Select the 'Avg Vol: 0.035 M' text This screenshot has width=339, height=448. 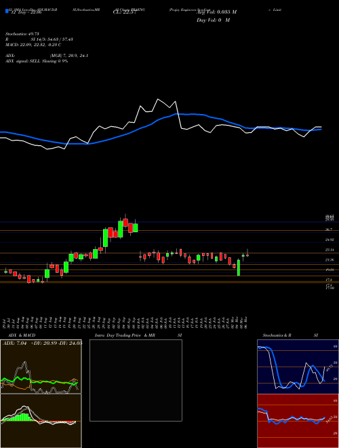pos(216,12)
